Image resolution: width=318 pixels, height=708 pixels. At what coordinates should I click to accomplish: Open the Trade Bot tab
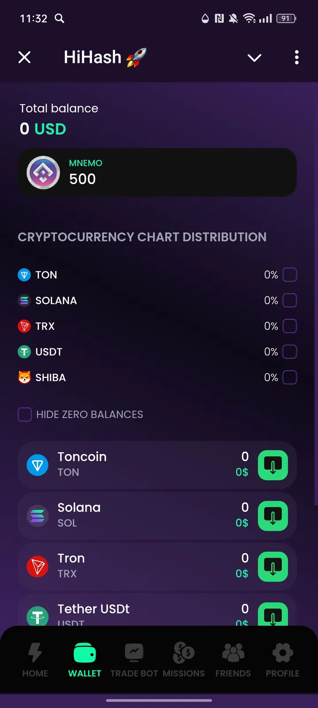(134, 659)
